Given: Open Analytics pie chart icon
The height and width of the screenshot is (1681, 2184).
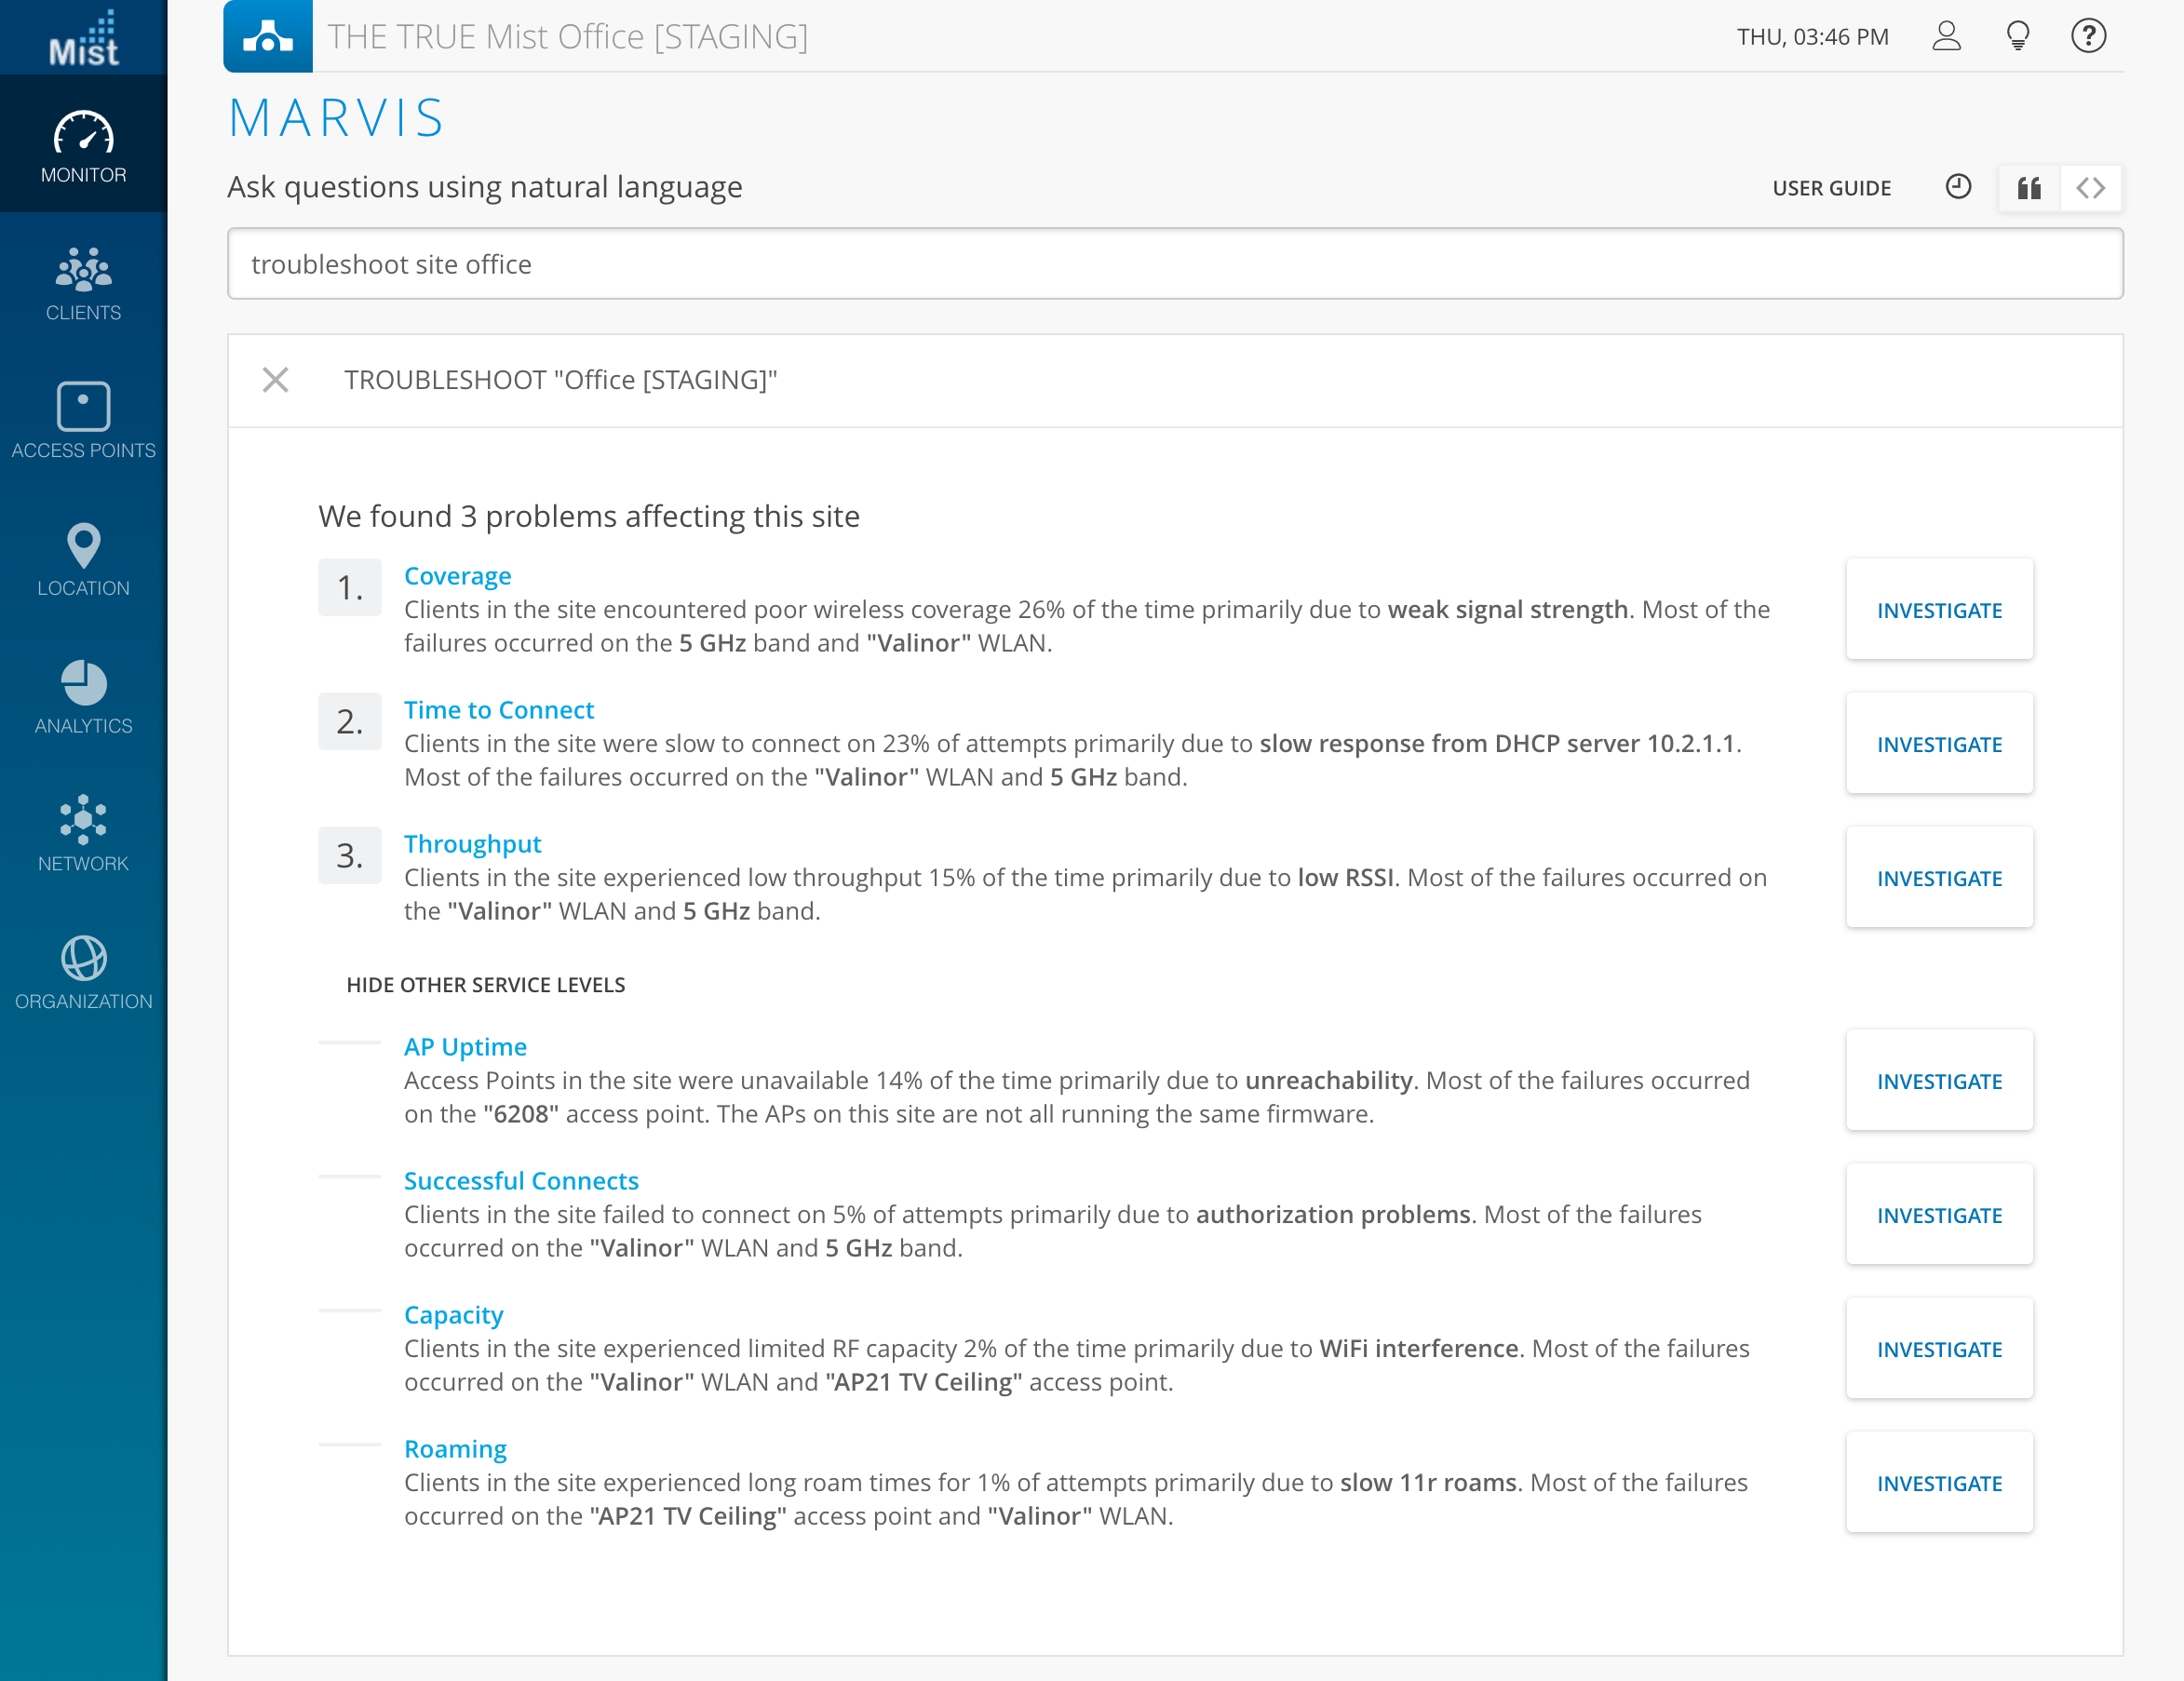Looking at the screenshot, I should tap(83, 697).
